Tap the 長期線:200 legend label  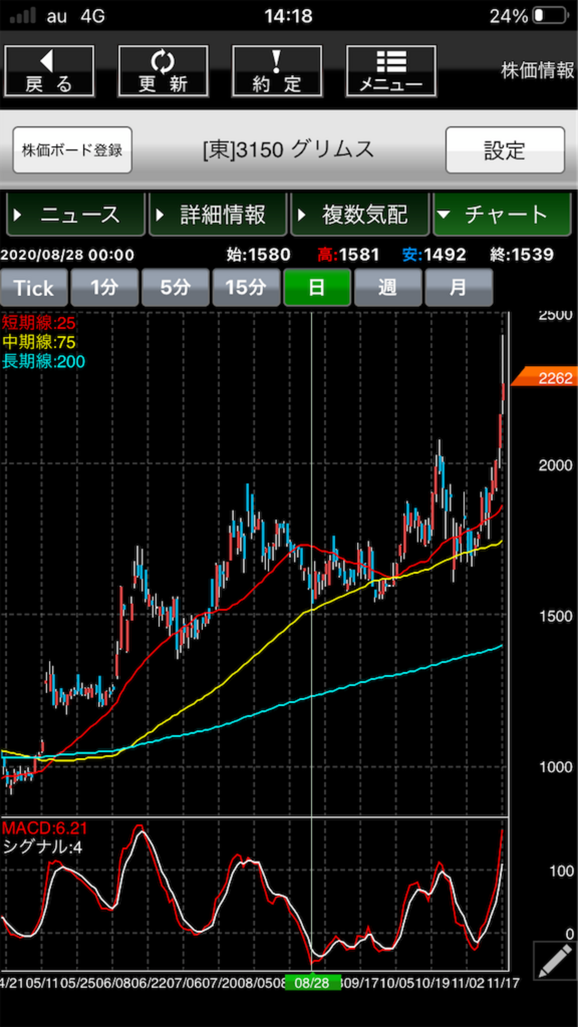44,361
